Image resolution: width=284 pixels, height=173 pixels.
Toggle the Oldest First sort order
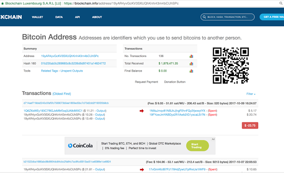(62, 94)
